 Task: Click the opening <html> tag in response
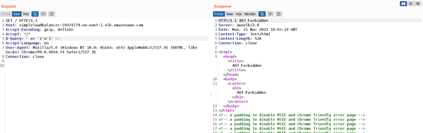click(x=225, y=52)
